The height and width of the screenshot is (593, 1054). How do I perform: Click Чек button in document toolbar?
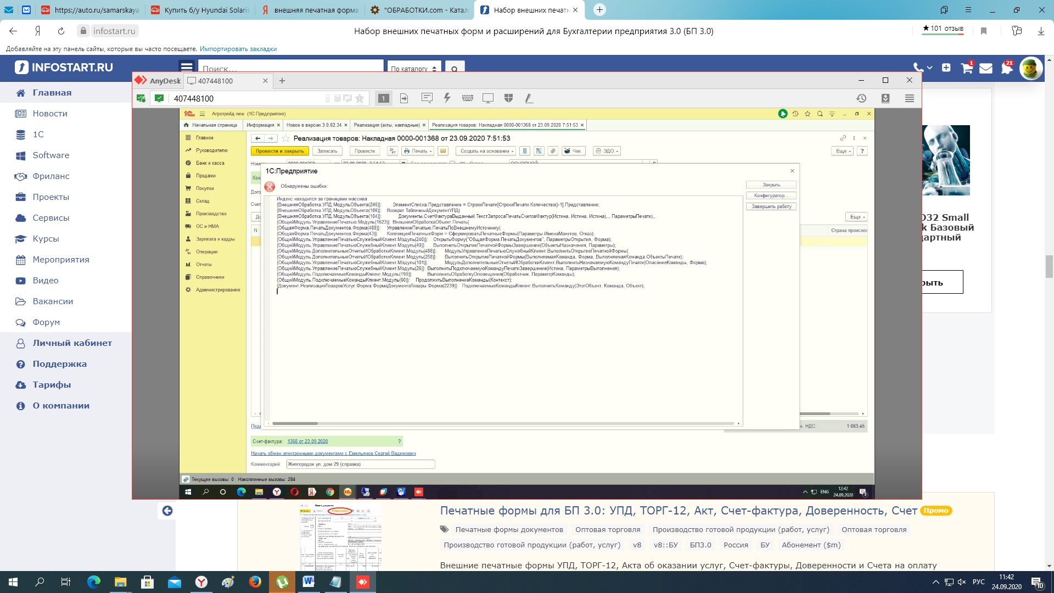[x=574, y=151]
